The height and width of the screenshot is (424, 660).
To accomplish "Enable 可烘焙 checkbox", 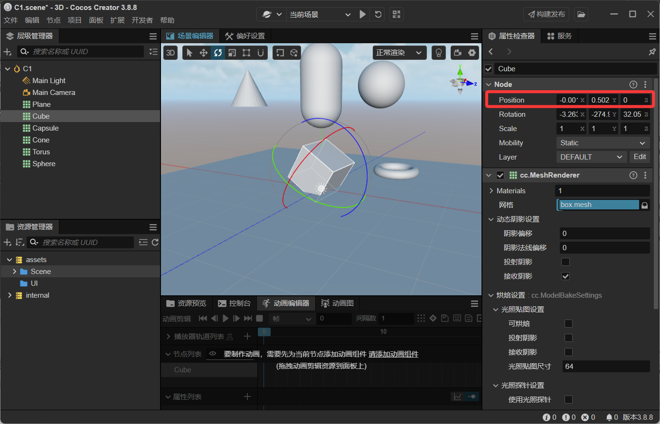I will tap(568, 323).
